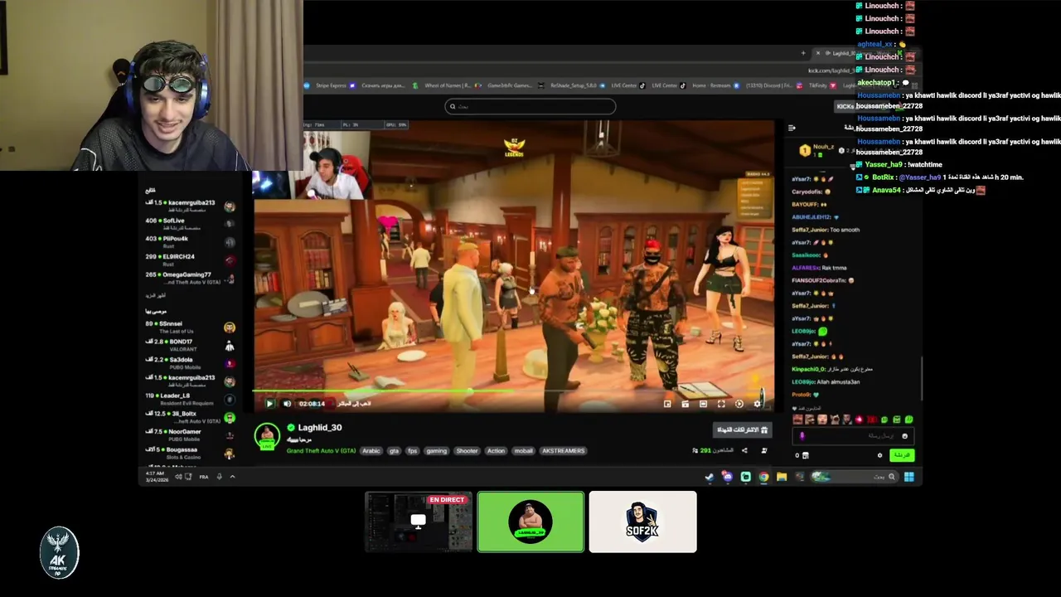Open PiiPou4k channel in sidebar

pos(191,242)
